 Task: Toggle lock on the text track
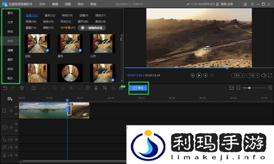11,140
